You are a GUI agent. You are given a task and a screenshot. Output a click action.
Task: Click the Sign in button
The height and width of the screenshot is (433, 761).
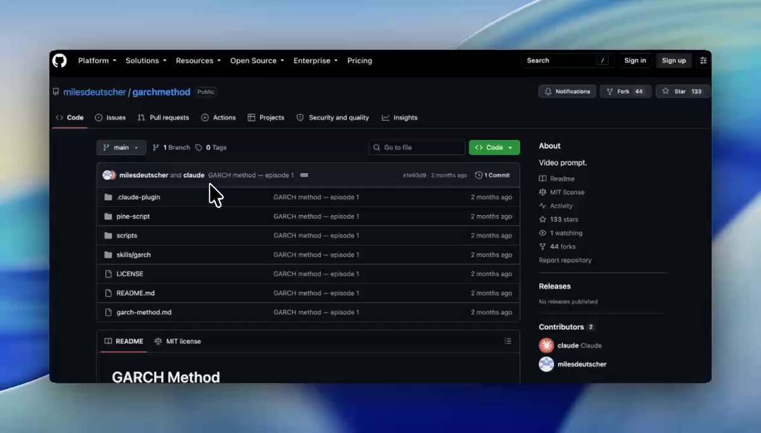tap(635, 61)
